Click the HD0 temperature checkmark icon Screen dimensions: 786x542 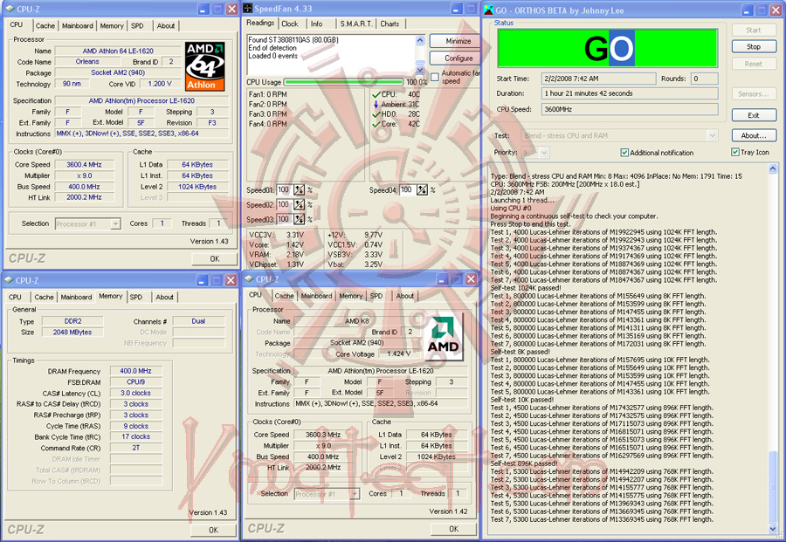click(x=376, y=113)
